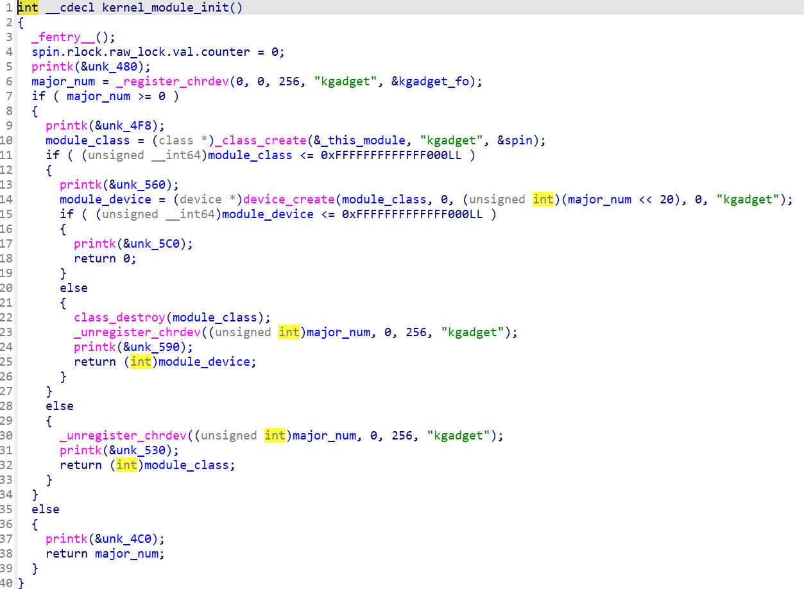Click 0xFFFFFFFFFFFFF000LL constant on line 15
The height and width of the screenshot is (589, 804).
tap(412, 214)
